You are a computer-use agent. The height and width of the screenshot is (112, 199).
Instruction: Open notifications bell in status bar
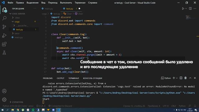coord(195,106)
